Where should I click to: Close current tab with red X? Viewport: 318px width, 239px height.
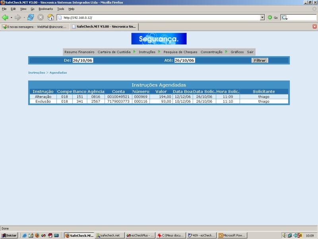point(314,26)
